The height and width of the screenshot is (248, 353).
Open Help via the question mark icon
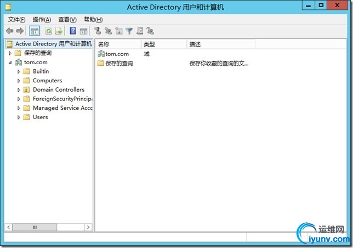point(73,31)
